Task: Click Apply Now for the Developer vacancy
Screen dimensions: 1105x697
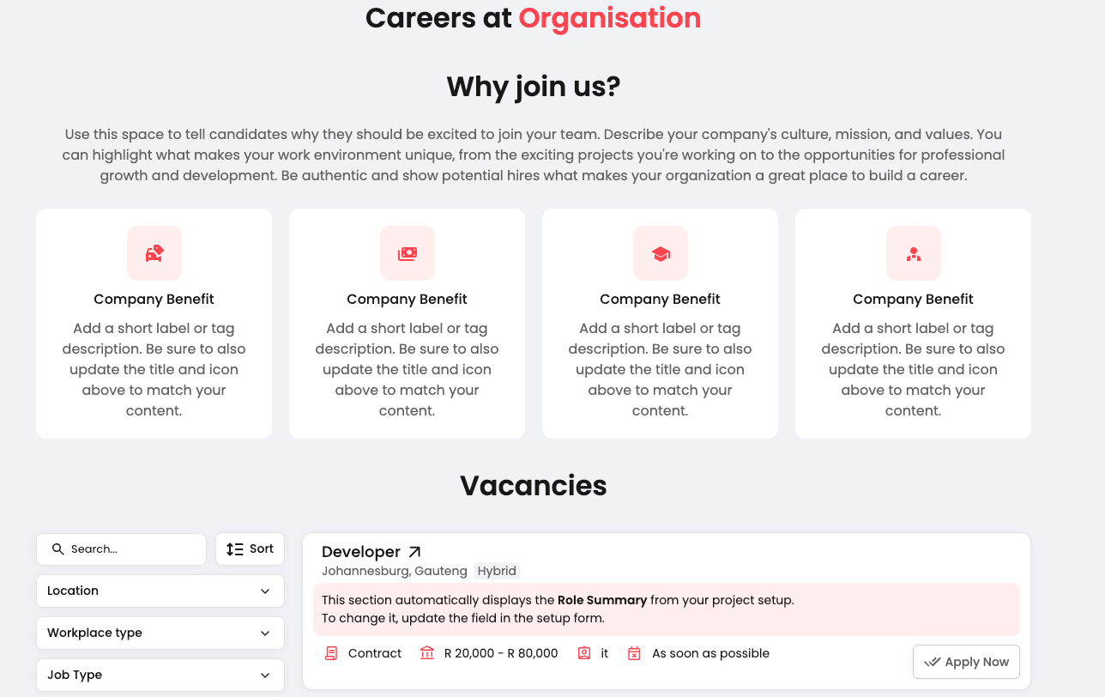Action: click(966, 662)
